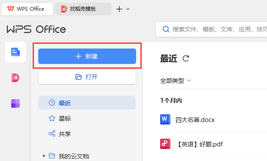Click the search field for files and templates
The width and height of the screenshot is (267, 161).
[x=211, y=29]
